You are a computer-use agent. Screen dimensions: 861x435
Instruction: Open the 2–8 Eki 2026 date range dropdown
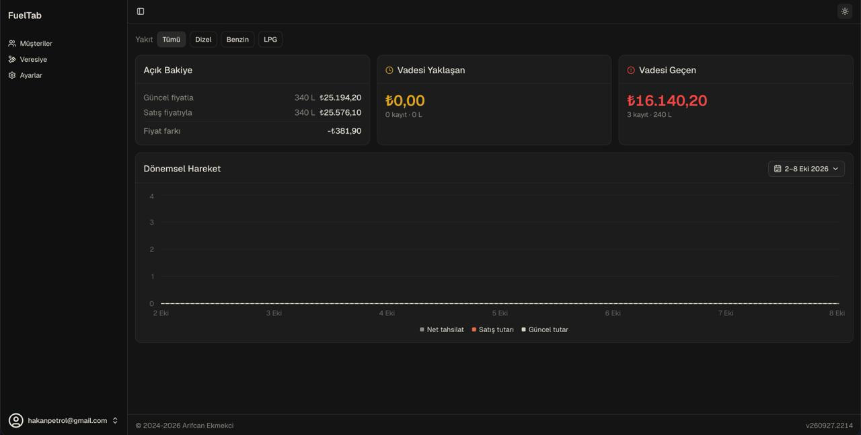tap(807, 169)
